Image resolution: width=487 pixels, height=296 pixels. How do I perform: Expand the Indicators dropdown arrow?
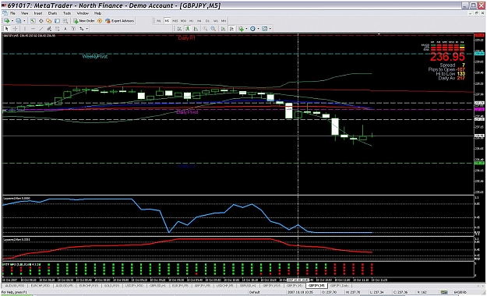(246, 29)
